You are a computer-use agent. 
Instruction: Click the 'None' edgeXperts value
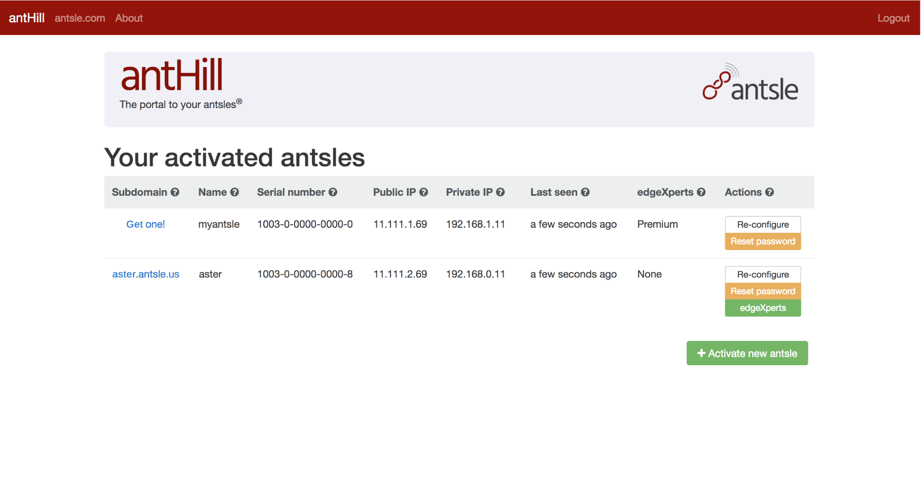click(x=649, y=274)
